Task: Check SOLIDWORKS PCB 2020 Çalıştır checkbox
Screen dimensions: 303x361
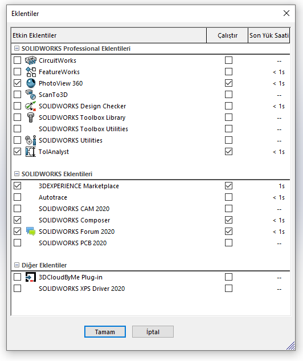Action: coord(228,243)
